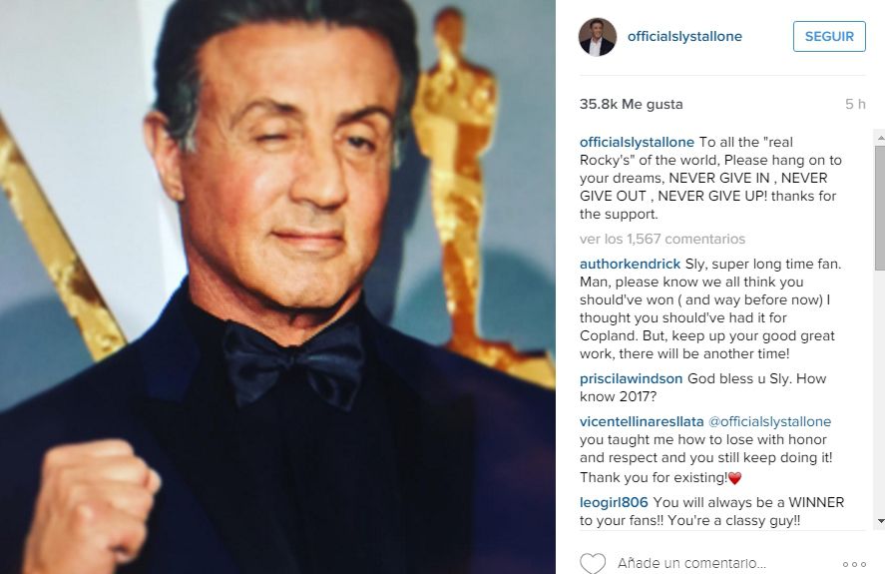Image resolution: width=885 pixels, height=574 pixels.
Task: View the 35.8k Me gusta likes count
Action: pyautogui.click(x=631, y=104)
